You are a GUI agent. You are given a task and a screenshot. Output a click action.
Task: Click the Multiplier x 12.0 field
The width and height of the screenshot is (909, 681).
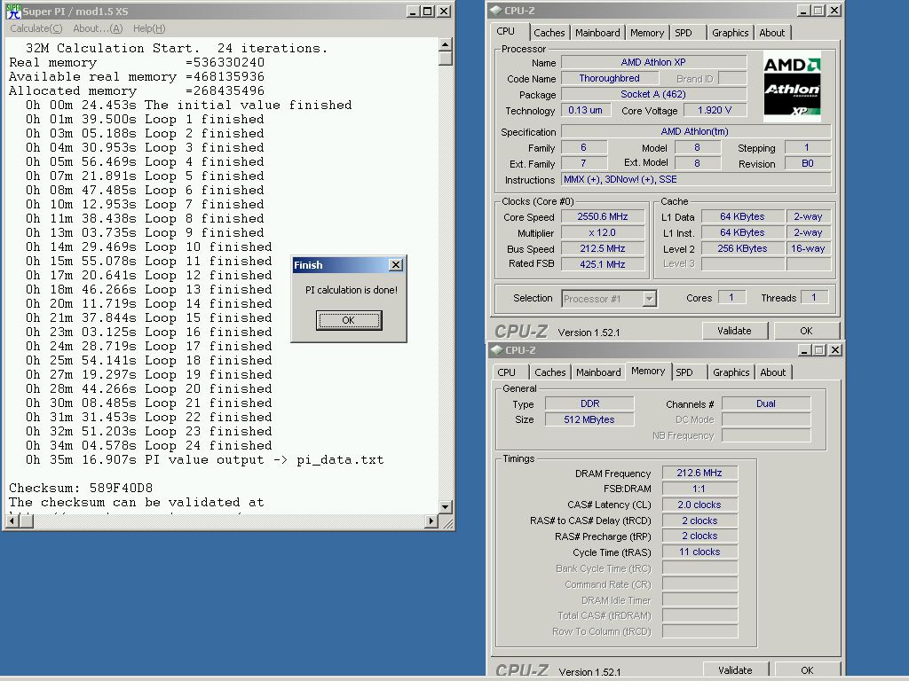pyautogui.click(x=603, y=233)
